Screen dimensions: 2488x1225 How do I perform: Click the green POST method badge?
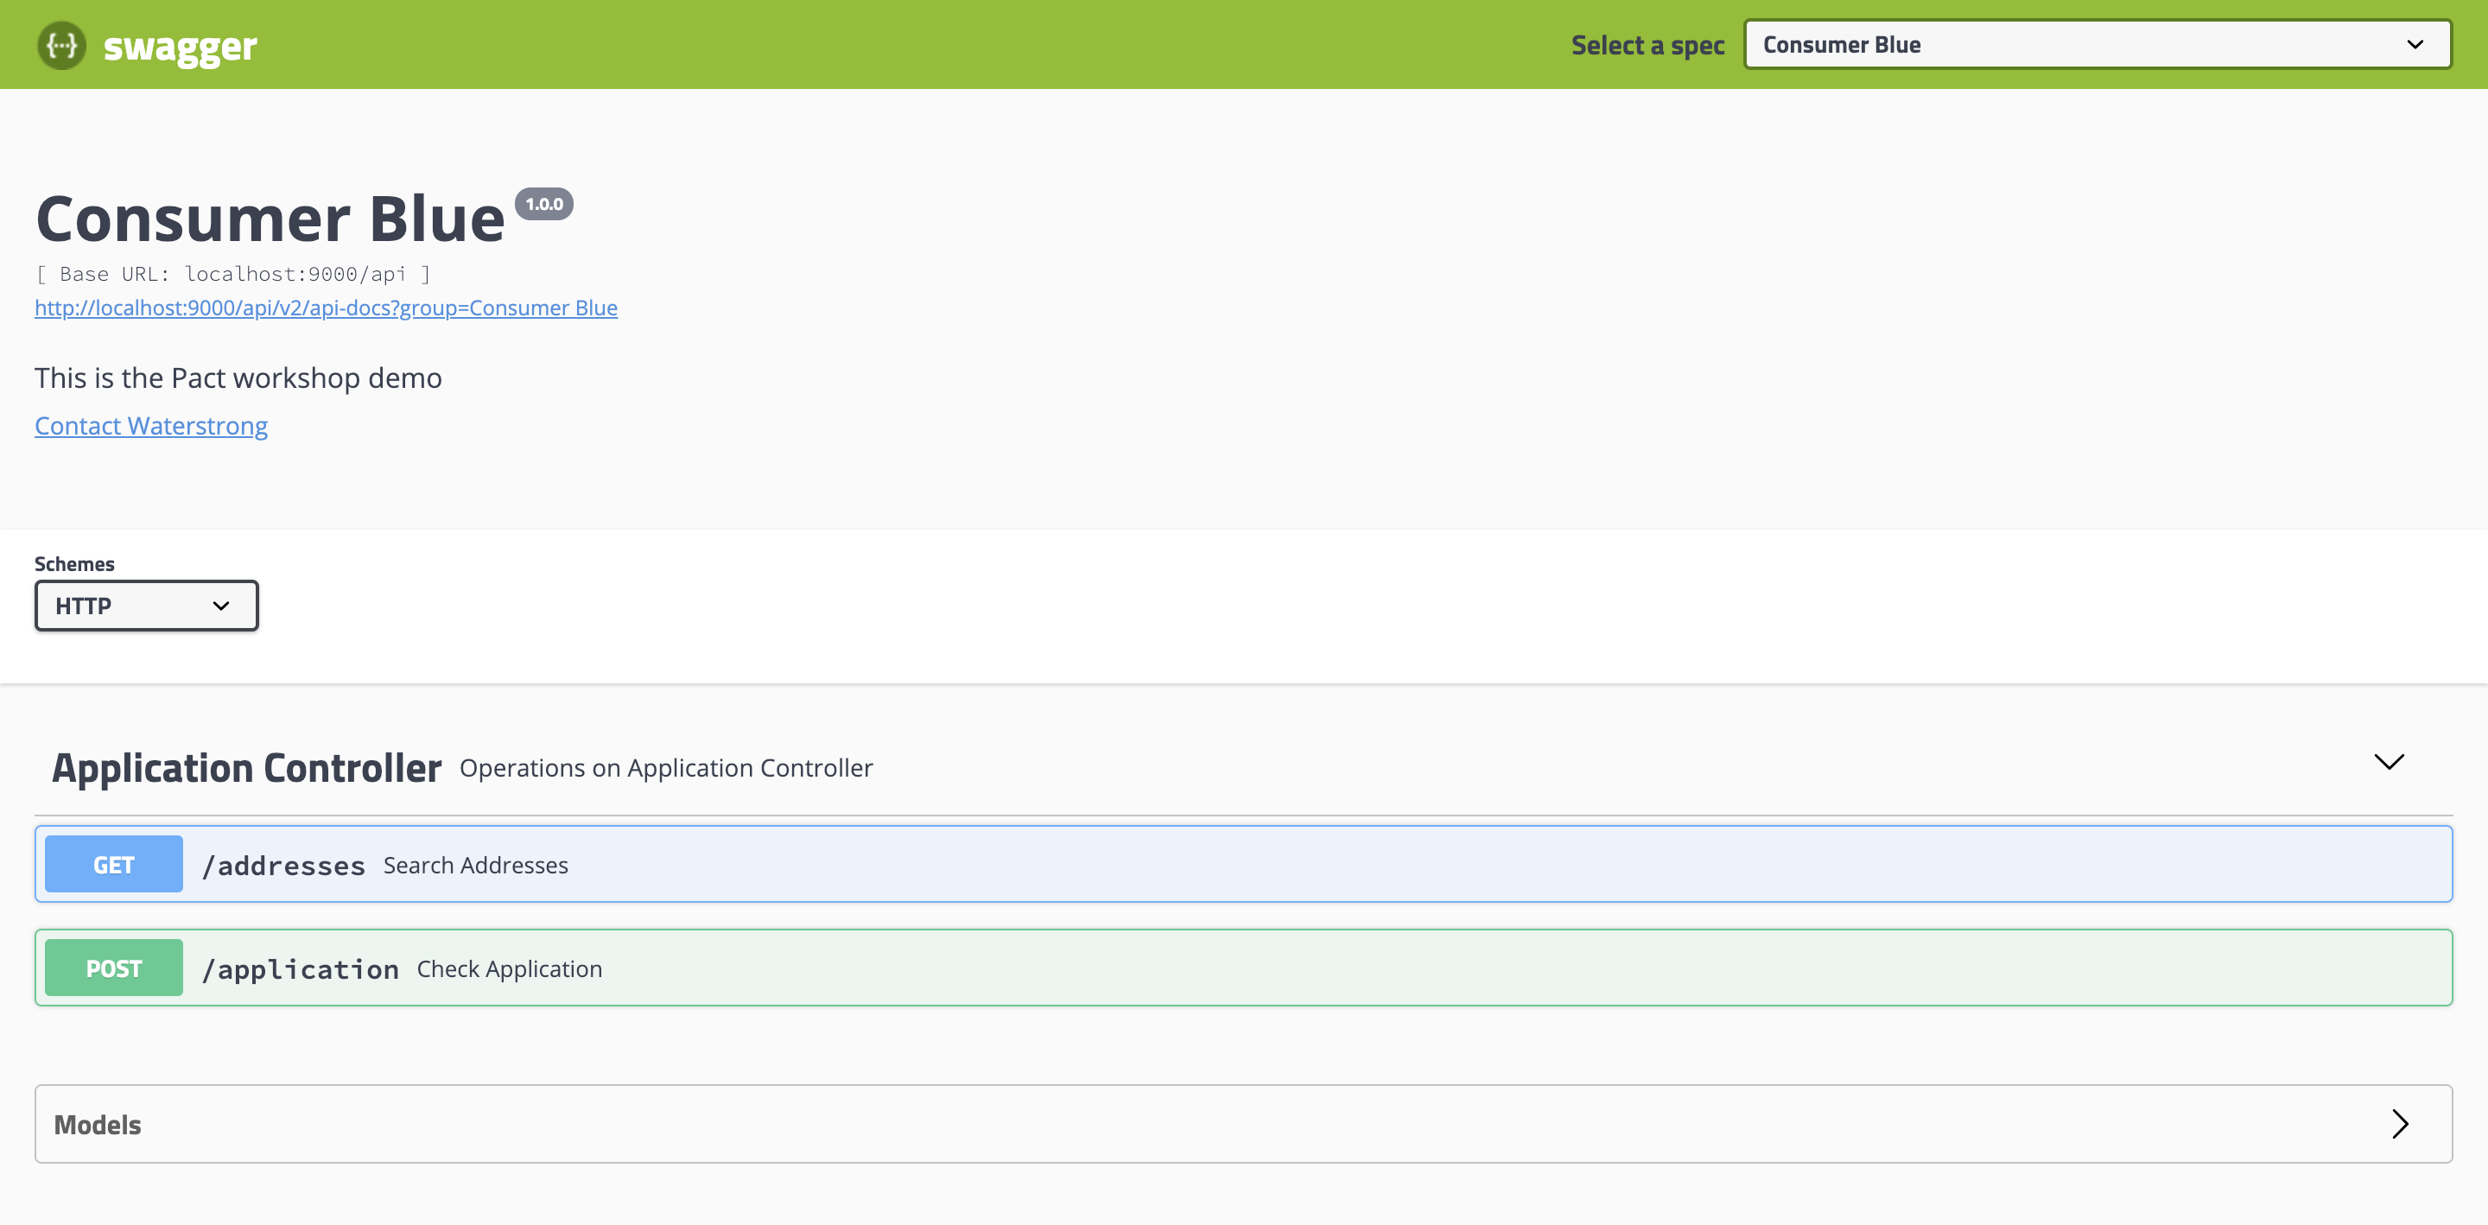tap(113, 968)
